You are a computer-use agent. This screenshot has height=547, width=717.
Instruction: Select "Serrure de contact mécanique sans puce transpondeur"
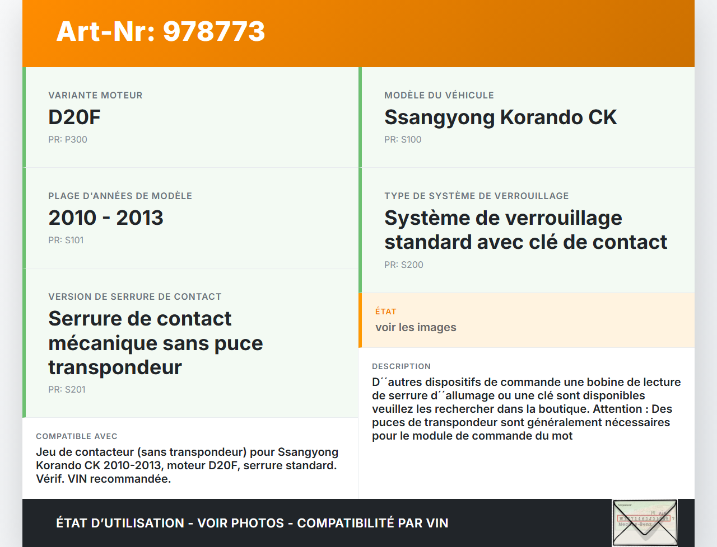(156, 343)
